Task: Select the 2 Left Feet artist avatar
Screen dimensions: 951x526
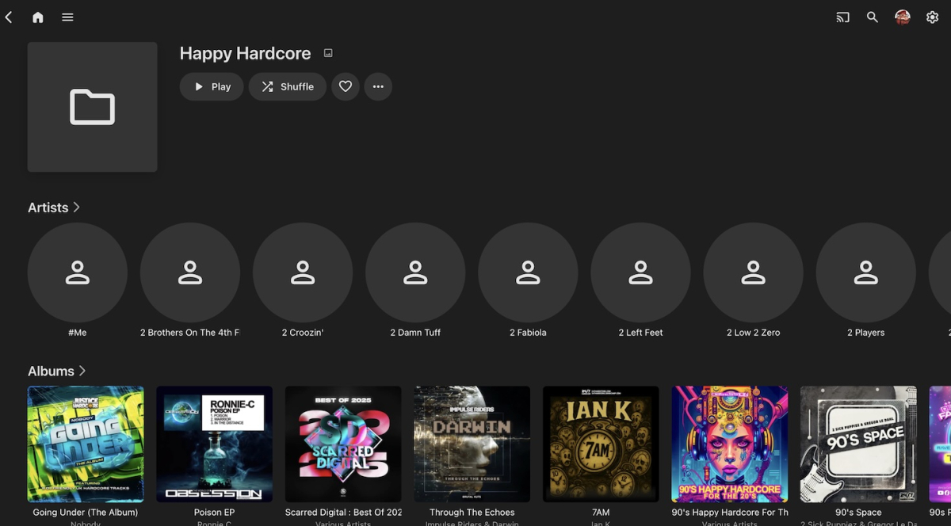Action: pyautogui.click(x=640, y=273)
